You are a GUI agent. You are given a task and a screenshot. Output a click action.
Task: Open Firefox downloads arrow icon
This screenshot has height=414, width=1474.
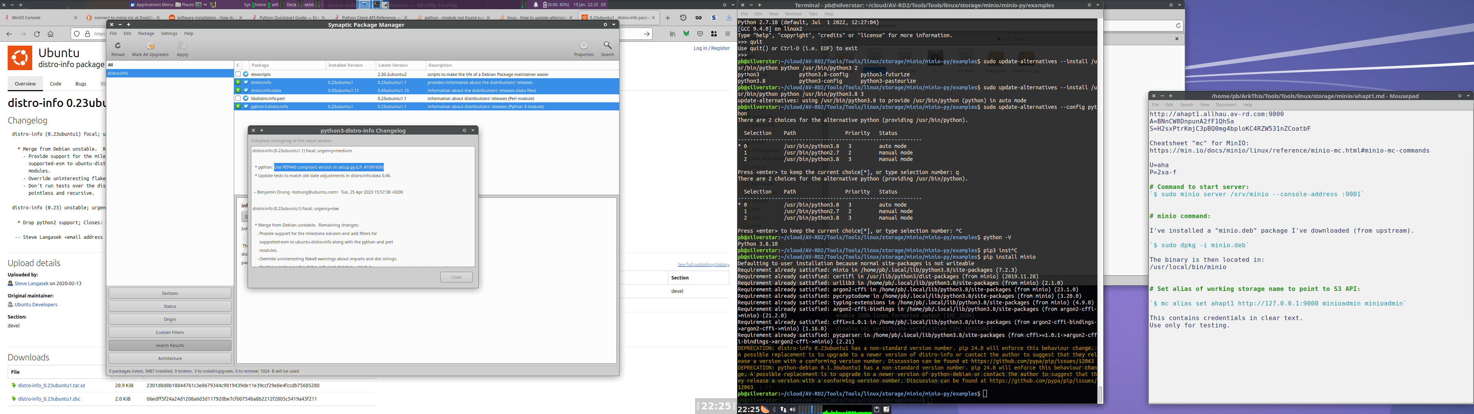tap(729, 18)
